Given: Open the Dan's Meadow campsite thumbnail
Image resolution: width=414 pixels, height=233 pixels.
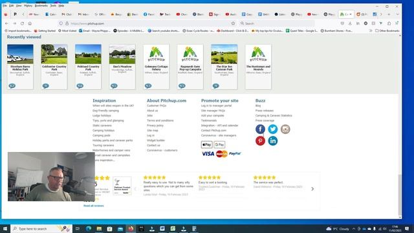Looking at the screenshot, I should click(x=122, y=54).
